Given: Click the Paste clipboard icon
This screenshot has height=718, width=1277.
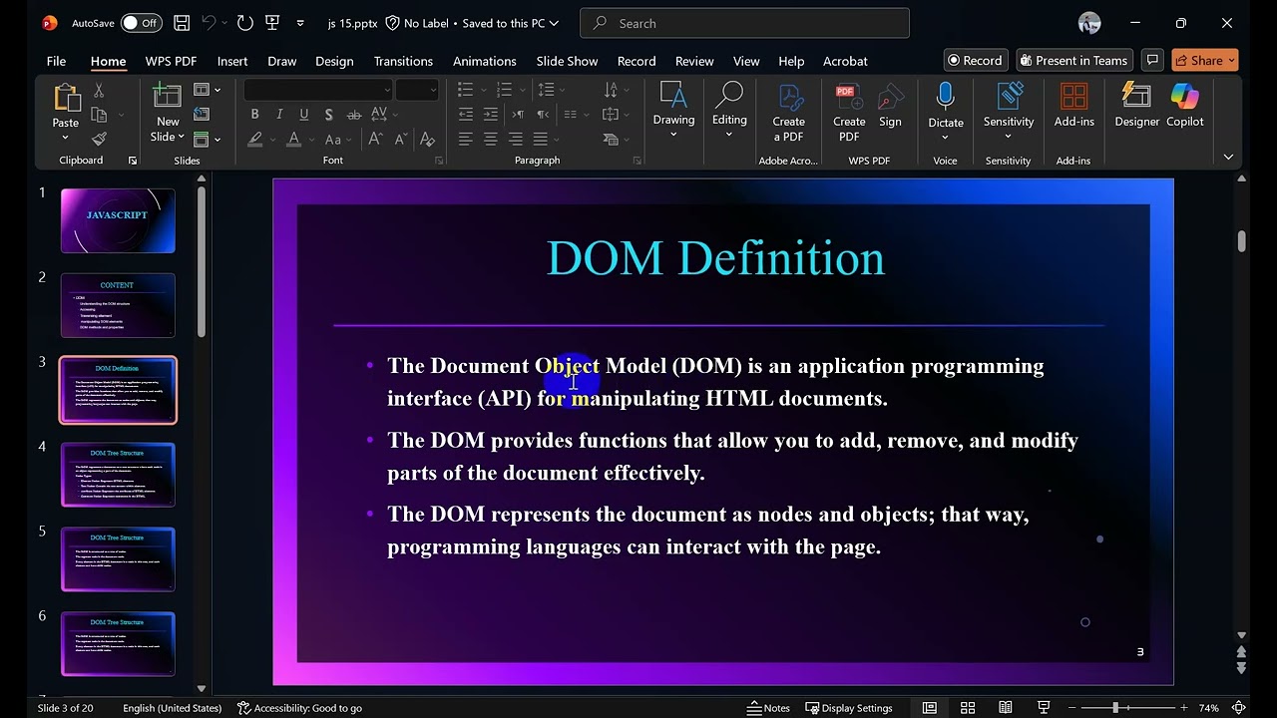Looking at the screenshot, I should [66, 98].
